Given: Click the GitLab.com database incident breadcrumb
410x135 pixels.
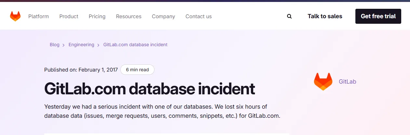Looking at the screenshot, I should (x=135, y=45).
